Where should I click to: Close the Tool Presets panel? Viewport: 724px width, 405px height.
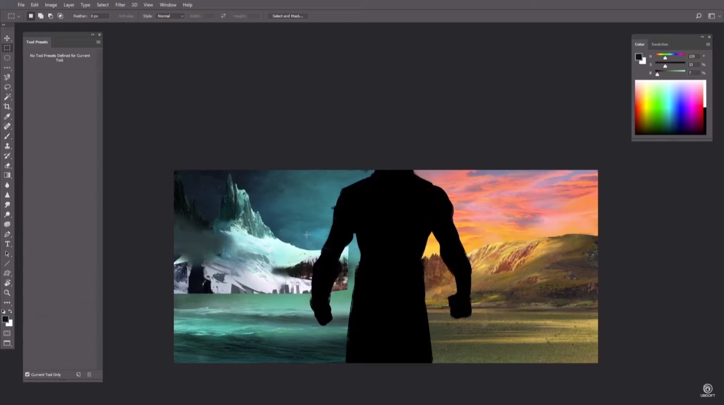pyautogui.click(x=100, y=34)
